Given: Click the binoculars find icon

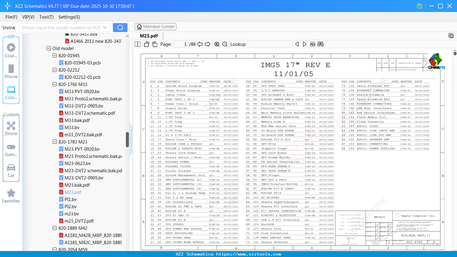Looking at the screenshot, I should tap(320, 44).
